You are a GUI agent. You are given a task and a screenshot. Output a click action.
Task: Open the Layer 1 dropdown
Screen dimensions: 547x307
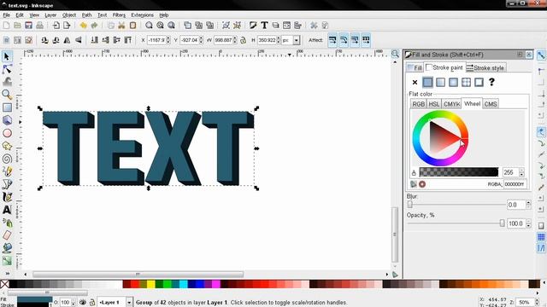pyautogui.click(x=129, y=303)
